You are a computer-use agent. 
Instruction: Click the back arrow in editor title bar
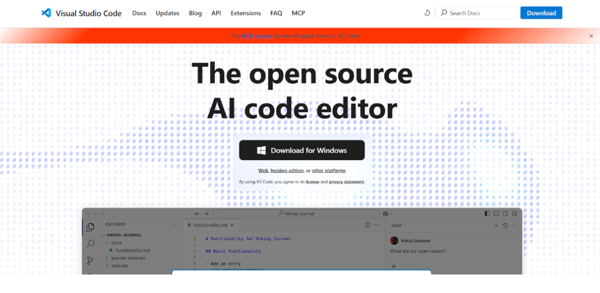pos(197,214)
